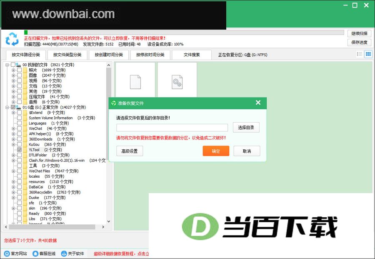Click the Duoke folder icon
This screenshot has width=375, height=259.
tap(25, 198)
